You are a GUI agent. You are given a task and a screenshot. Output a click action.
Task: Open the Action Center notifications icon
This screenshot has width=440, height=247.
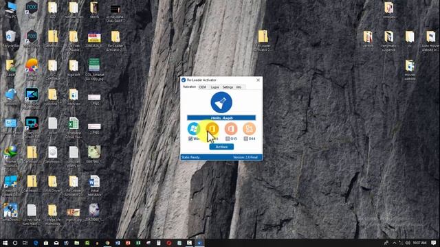coord(434,243)
